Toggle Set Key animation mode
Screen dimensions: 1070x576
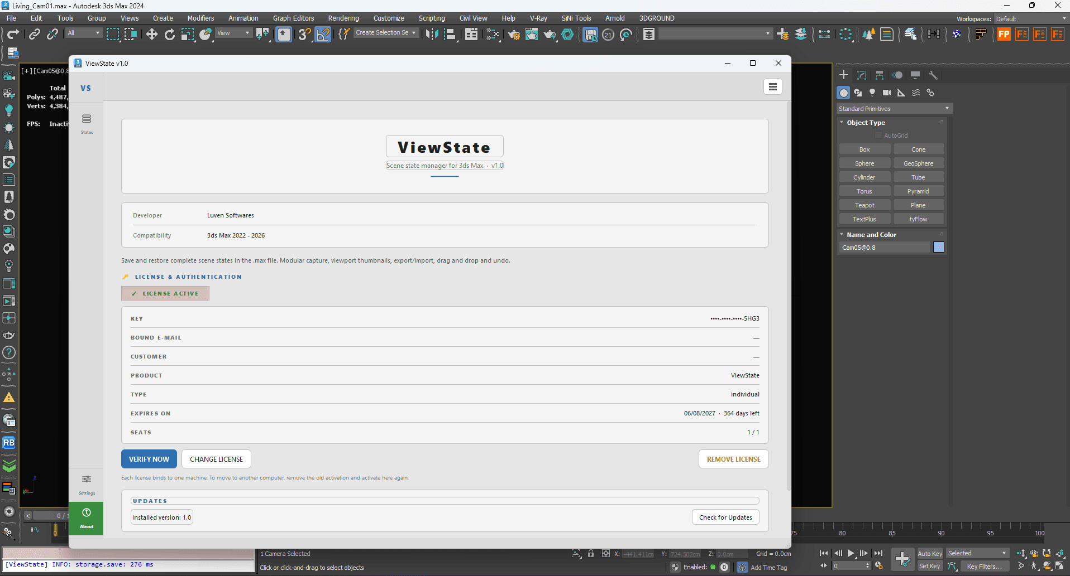click(x=930, y=566)
